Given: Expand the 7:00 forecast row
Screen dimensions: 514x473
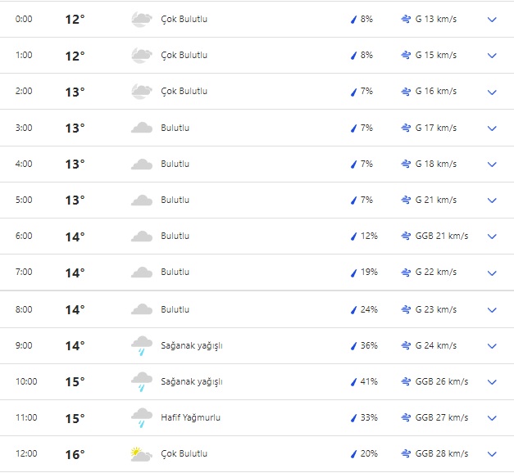Looking at the screenshot, I should 492,273.
